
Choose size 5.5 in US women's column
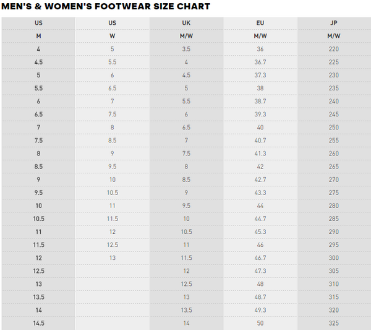pyautogui.click(x=112, y=62)
